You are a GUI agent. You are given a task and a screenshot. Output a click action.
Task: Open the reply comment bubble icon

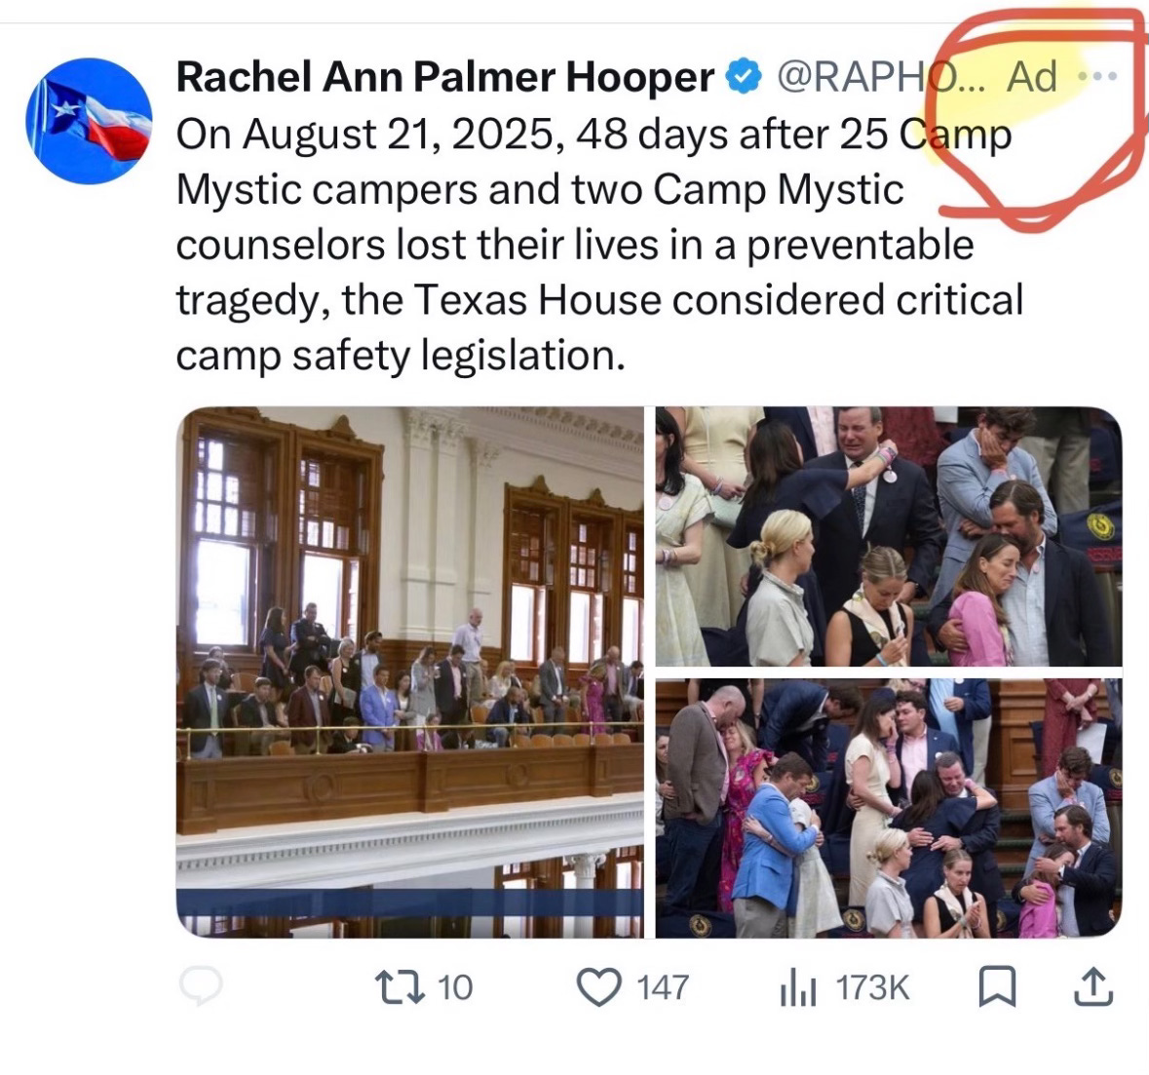[x=201, y=985]
